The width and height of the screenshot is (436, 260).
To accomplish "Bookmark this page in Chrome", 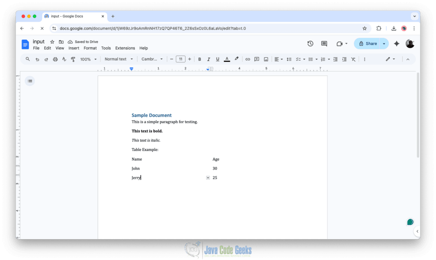I will (x=364, y=29).
